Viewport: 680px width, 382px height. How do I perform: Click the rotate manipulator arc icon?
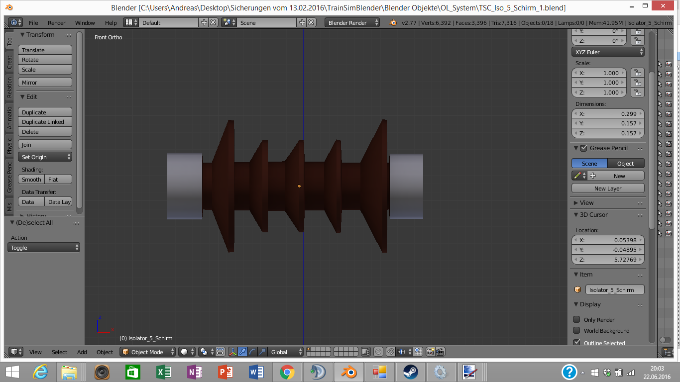(252, 352)
